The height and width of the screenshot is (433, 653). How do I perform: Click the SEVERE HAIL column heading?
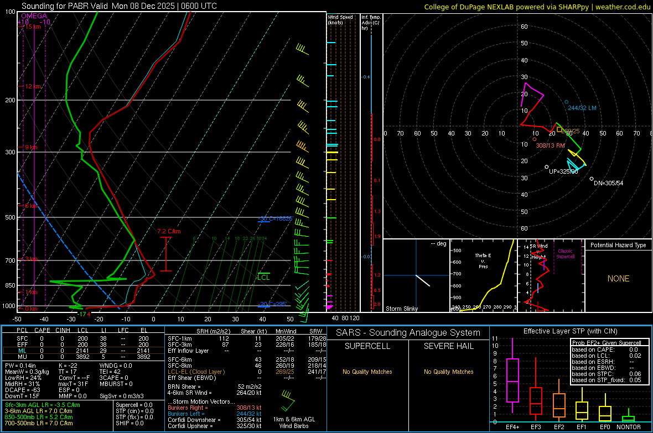point(448,346)
